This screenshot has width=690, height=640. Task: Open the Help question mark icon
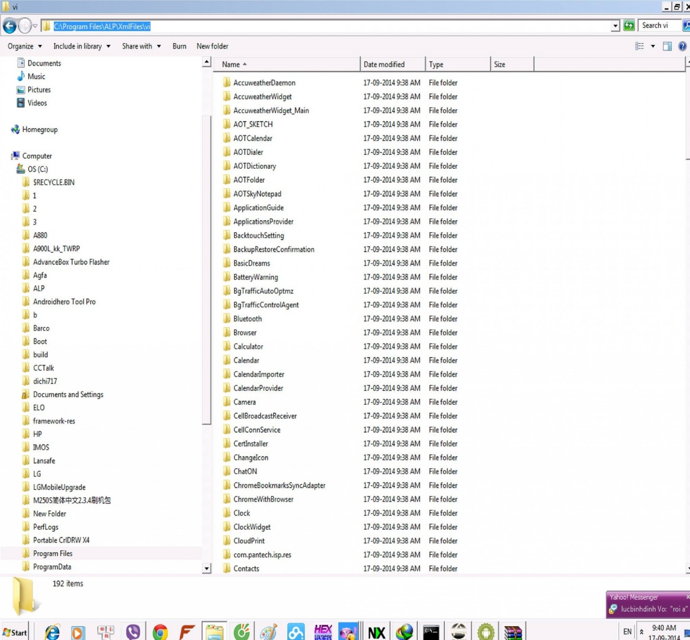[682, 46]
